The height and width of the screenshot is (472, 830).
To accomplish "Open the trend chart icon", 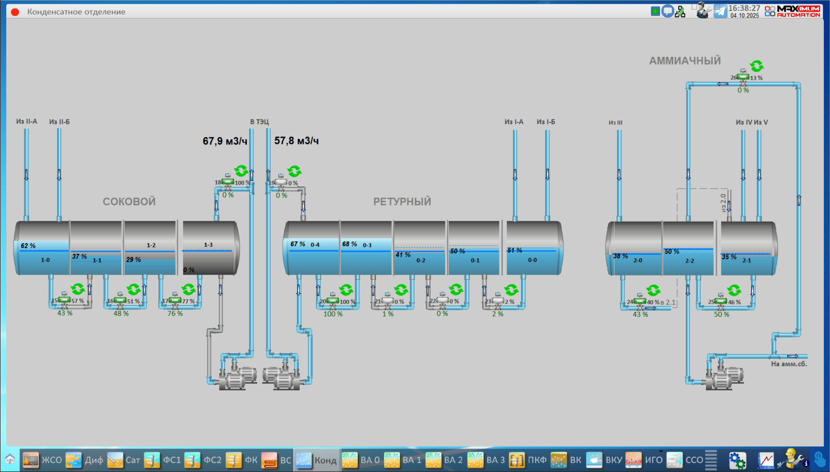I will [766, 460].
